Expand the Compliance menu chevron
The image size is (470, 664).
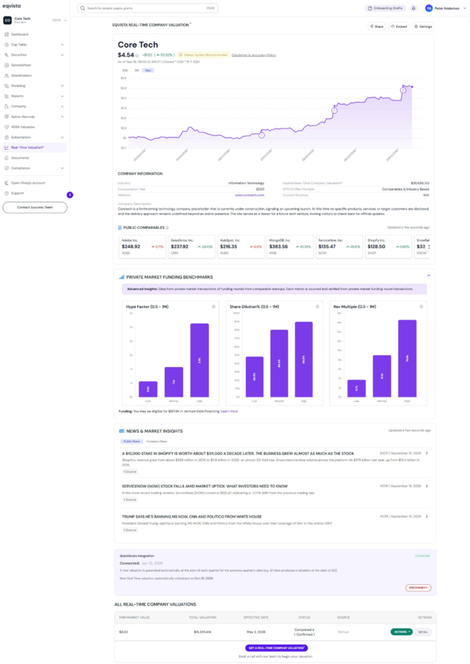pos(62,168)
